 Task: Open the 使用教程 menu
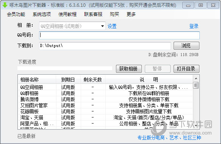pos(67,14)
